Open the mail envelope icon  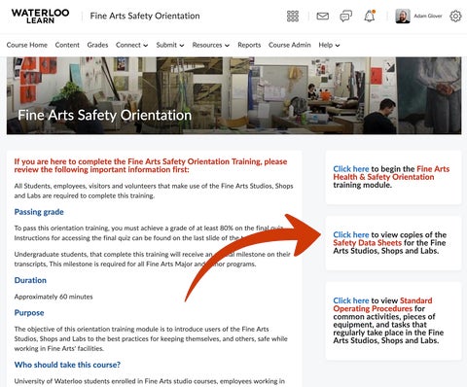[322, 16]
